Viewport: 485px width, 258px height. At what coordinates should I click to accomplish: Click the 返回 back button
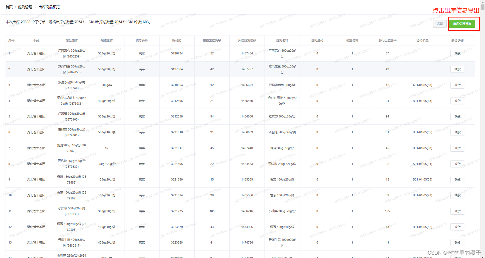coord(440,24)
